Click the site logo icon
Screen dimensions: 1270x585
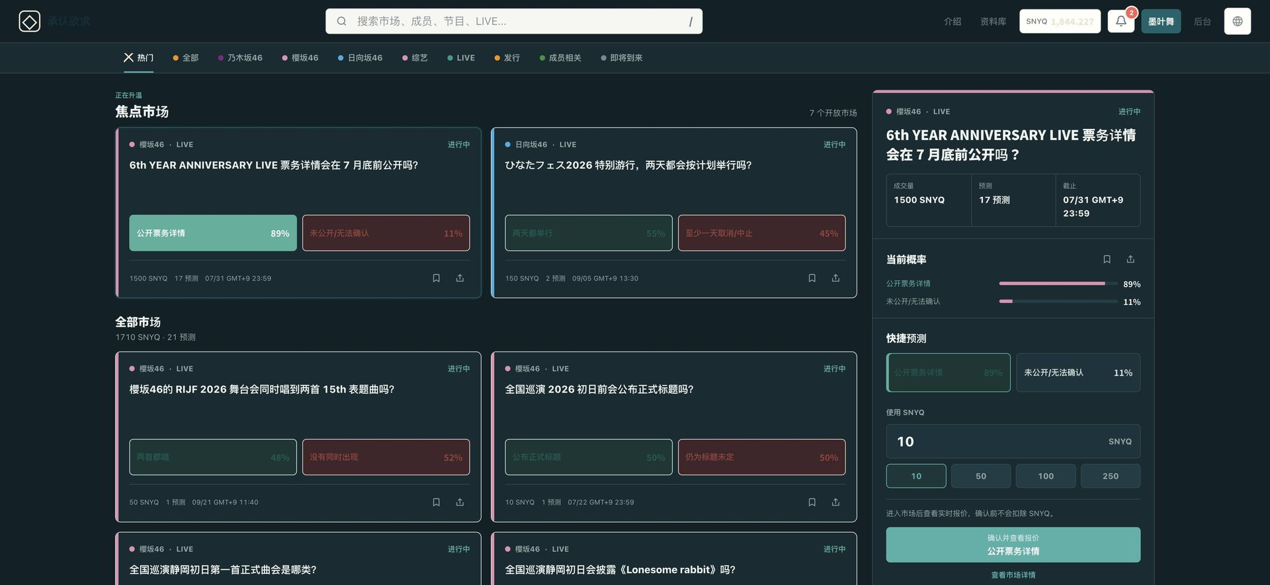pos(29,21)
